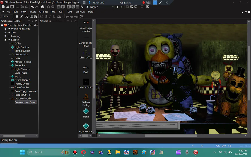Click the Paste clipboard icon
The width and height of the screenshot is (251, 157).
point(26,7)
